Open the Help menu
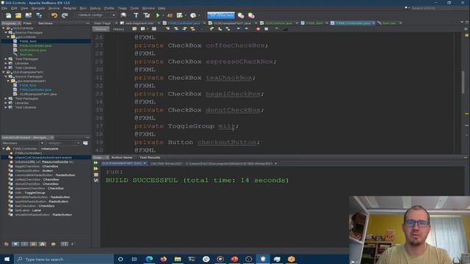470x264 pixels. pos(162,8)
